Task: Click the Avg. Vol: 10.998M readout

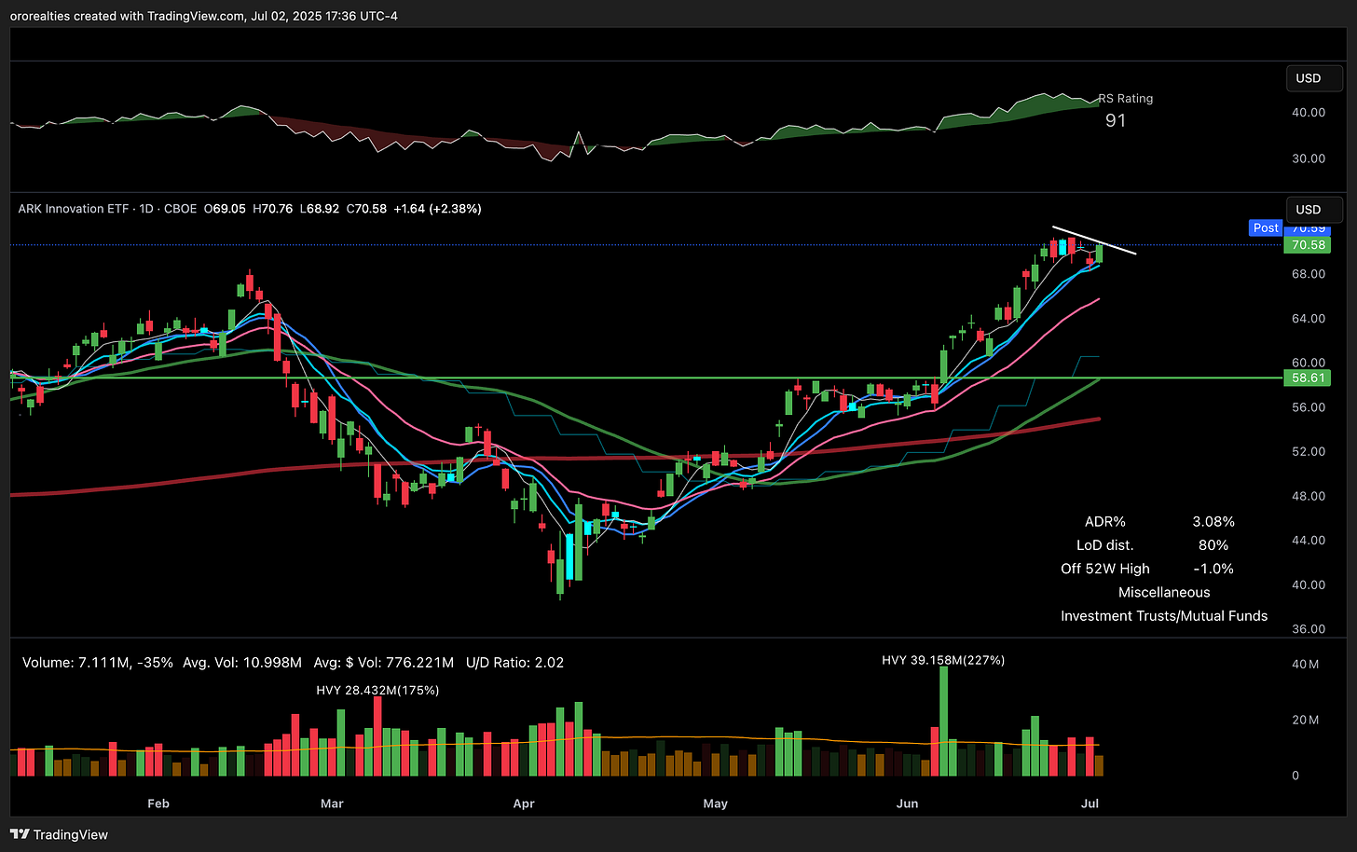Action: [242, 663]
